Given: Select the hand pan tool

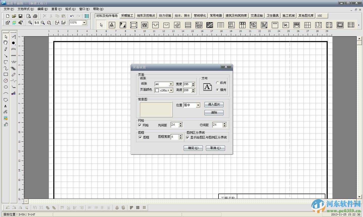Looking at the screenshot, I should (6, 43).
